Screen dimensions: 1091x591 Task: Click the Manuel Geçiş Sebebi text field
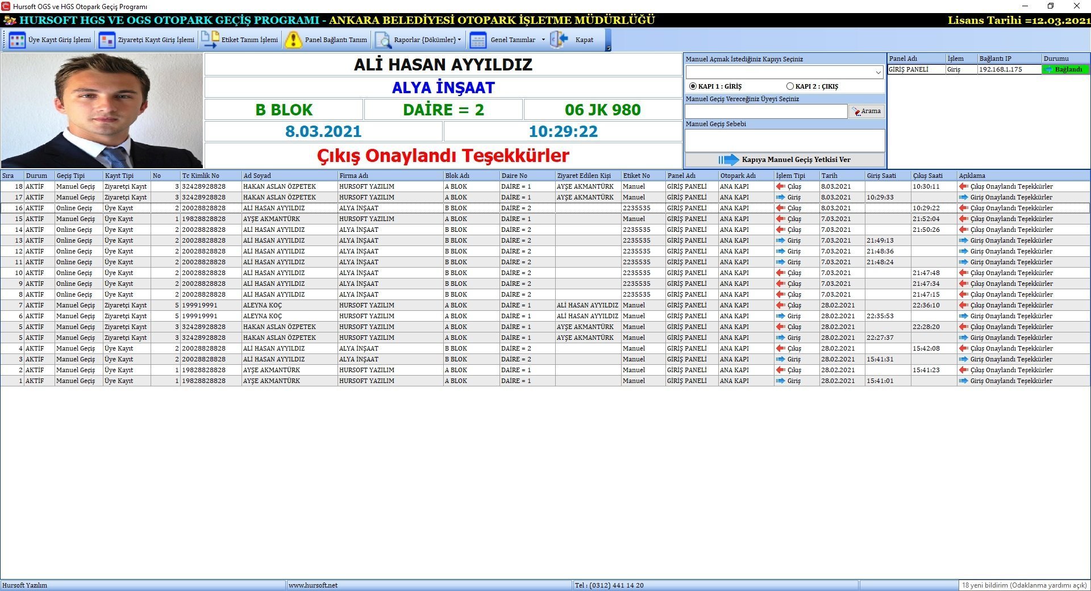[x=784, y=140]
